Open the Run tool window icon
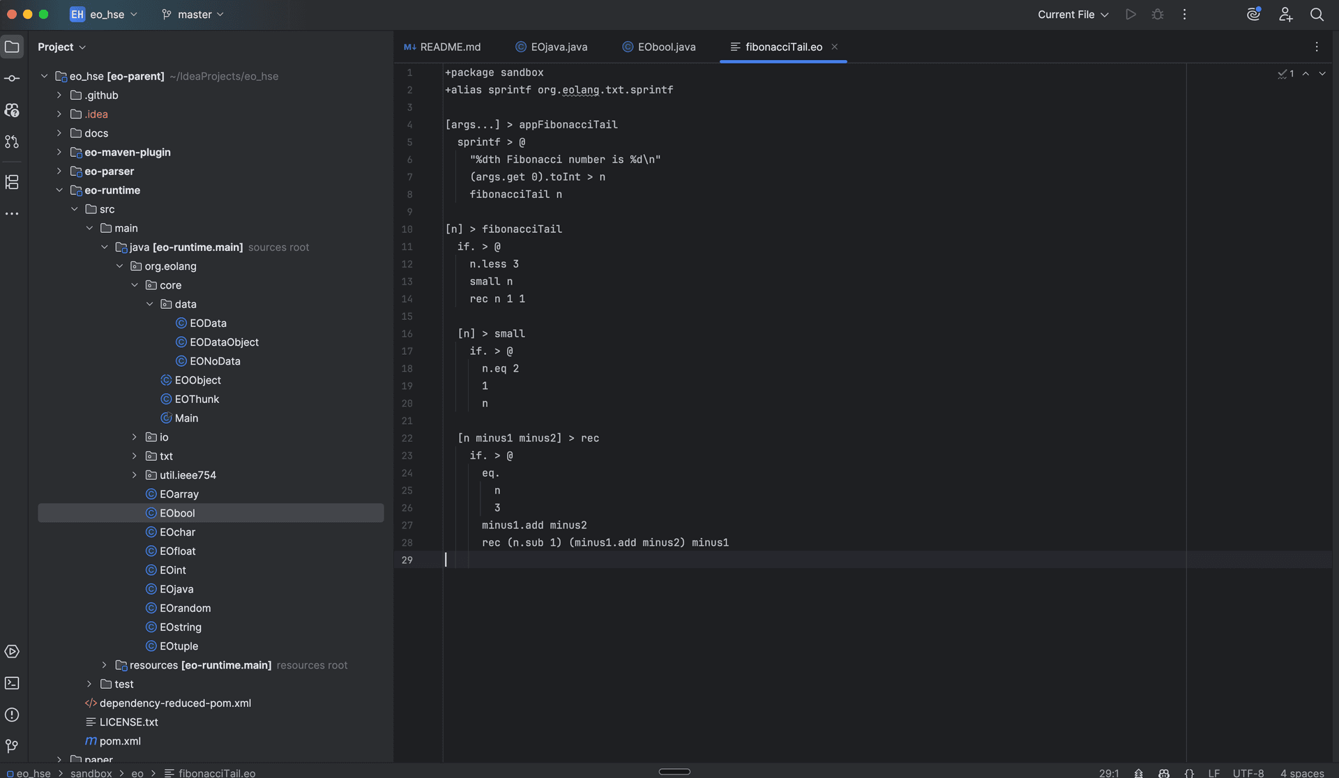 tap(12, 652)
